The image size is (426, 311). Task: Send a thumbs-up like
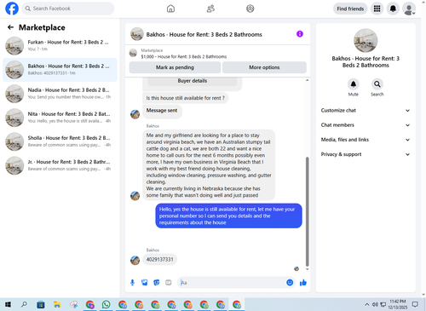303,283
